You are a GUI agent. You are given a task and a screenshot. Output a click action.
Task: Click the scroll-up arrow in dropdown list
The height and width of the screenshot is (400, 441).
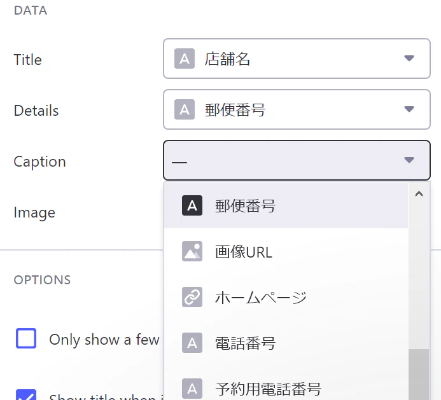tap(419, 194)
